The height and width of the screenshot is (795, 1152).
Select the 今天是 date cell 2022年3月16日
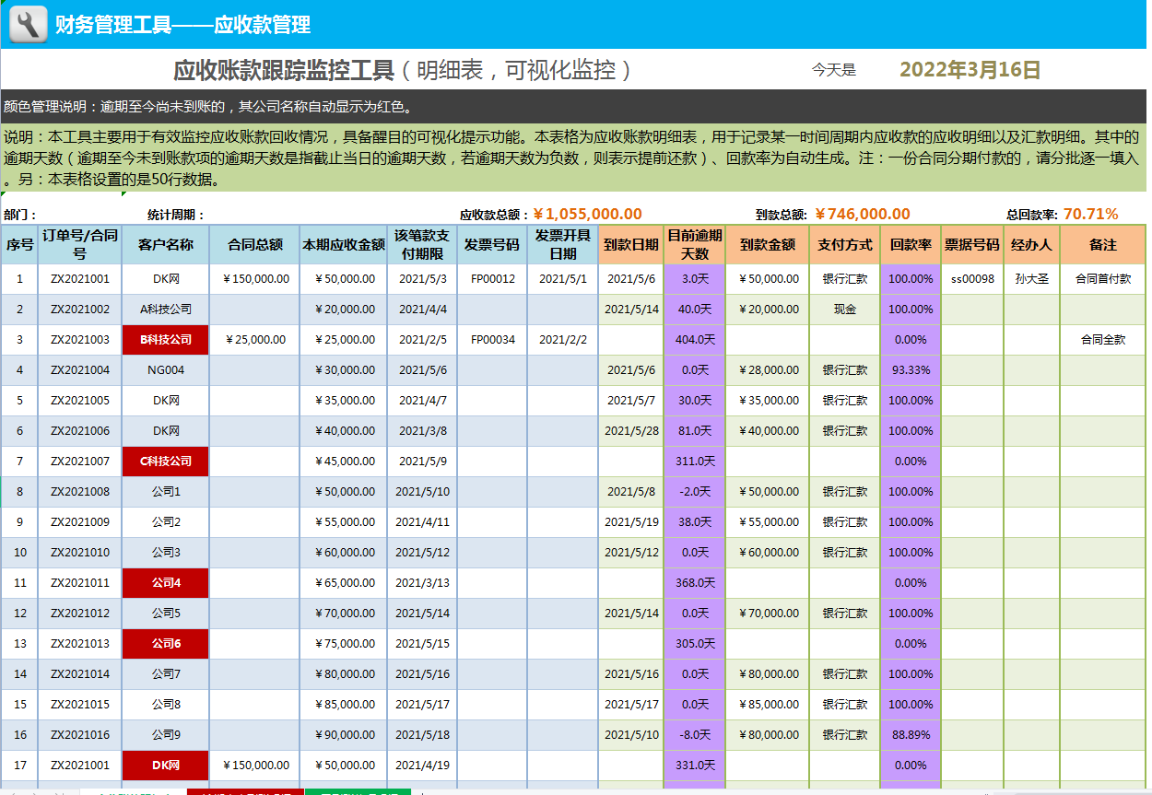[970, 70]
